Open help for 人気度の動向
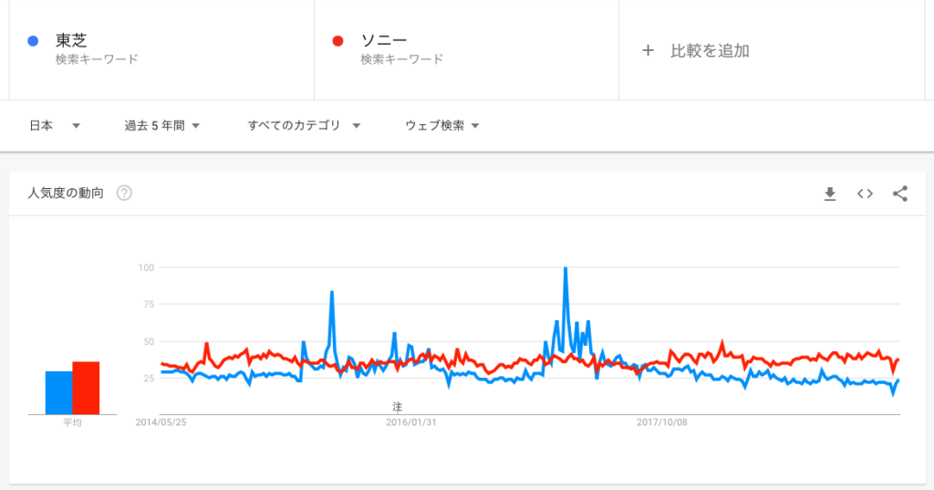 [x=124, y=193]
